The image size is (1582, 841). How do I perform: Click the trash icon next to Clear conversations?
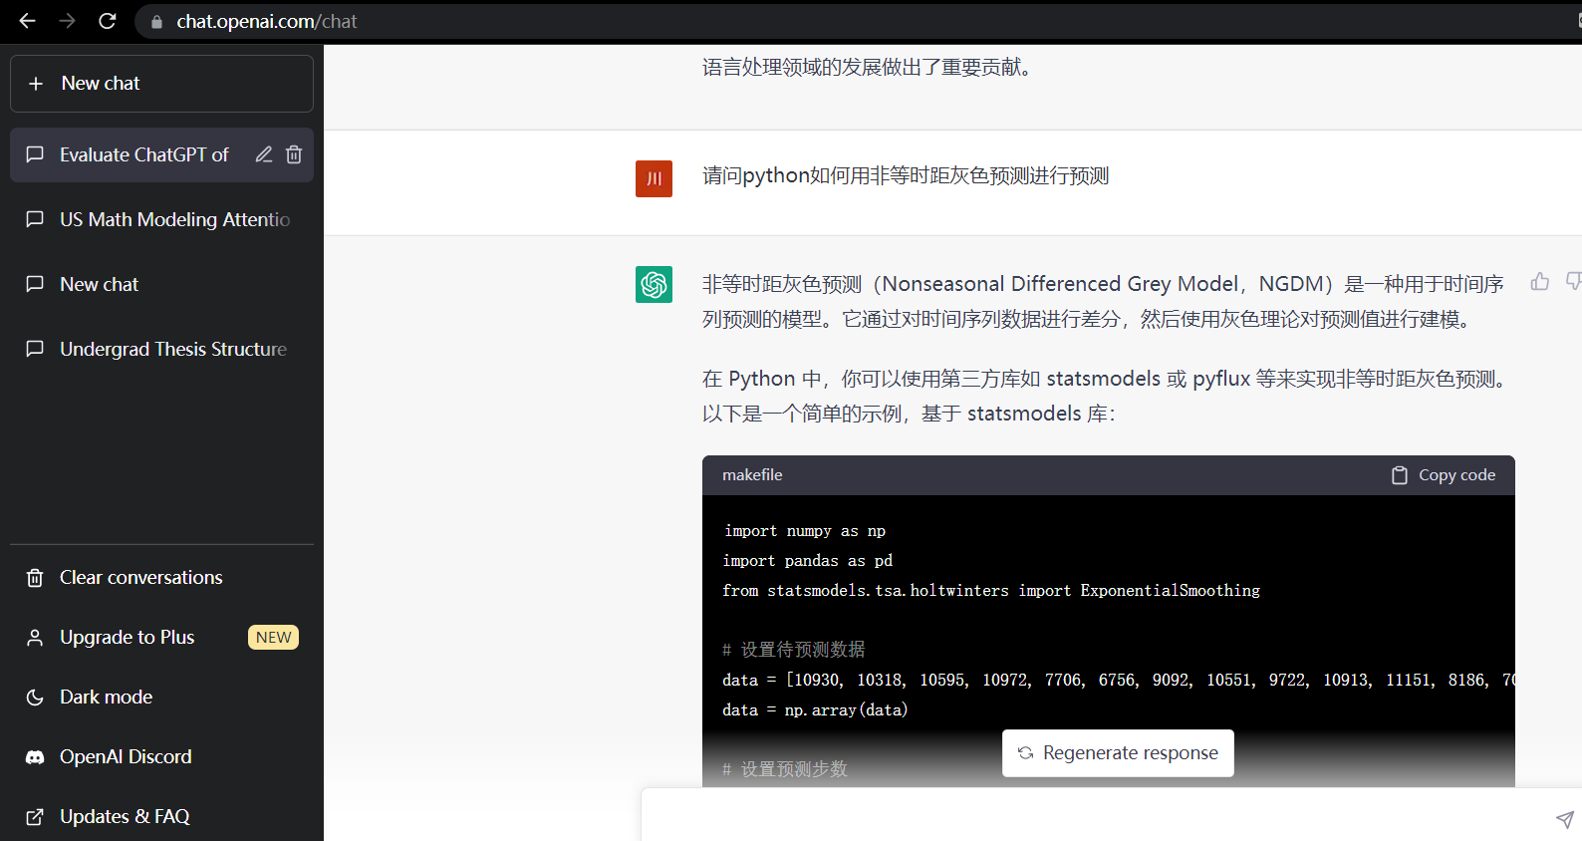tap(35, 578)
